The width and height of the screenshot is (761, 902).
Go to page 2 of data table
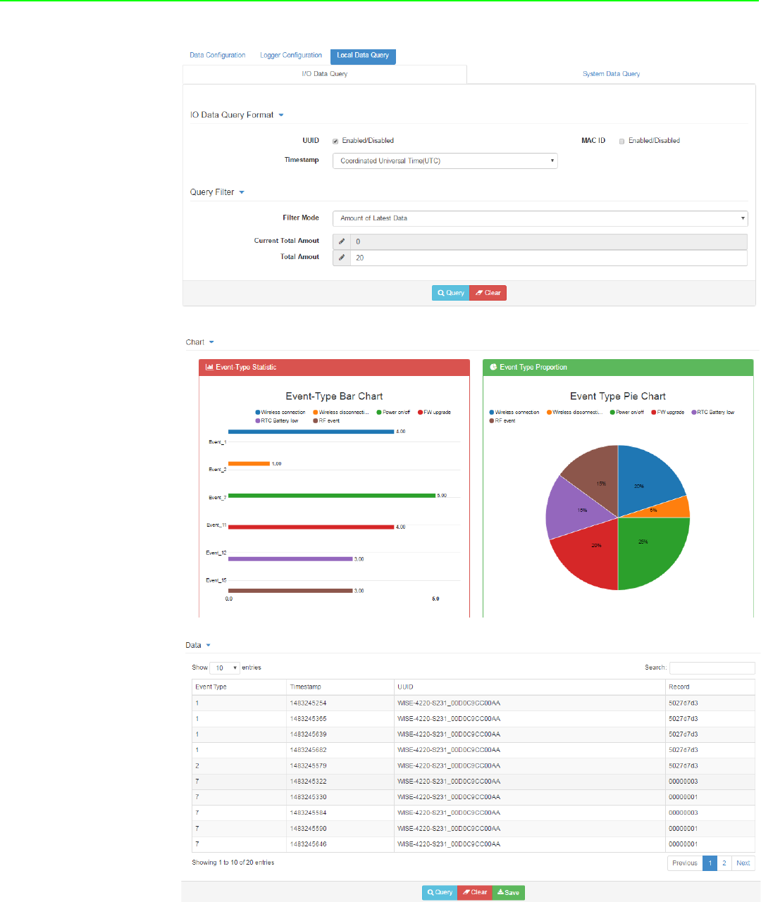click(x=724, y=863)
